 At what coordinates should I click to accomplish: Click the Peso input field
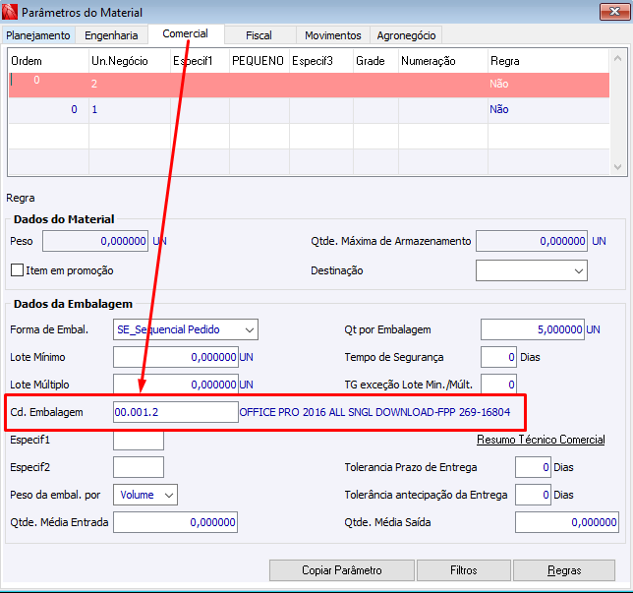tap(95, 241)
